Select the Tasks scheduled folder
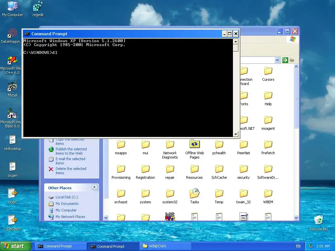This screenshot has height=251, width=335. [x=194, y=196]
